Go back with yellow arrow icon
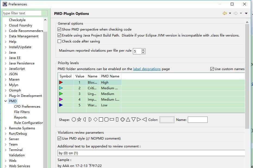 225,13
